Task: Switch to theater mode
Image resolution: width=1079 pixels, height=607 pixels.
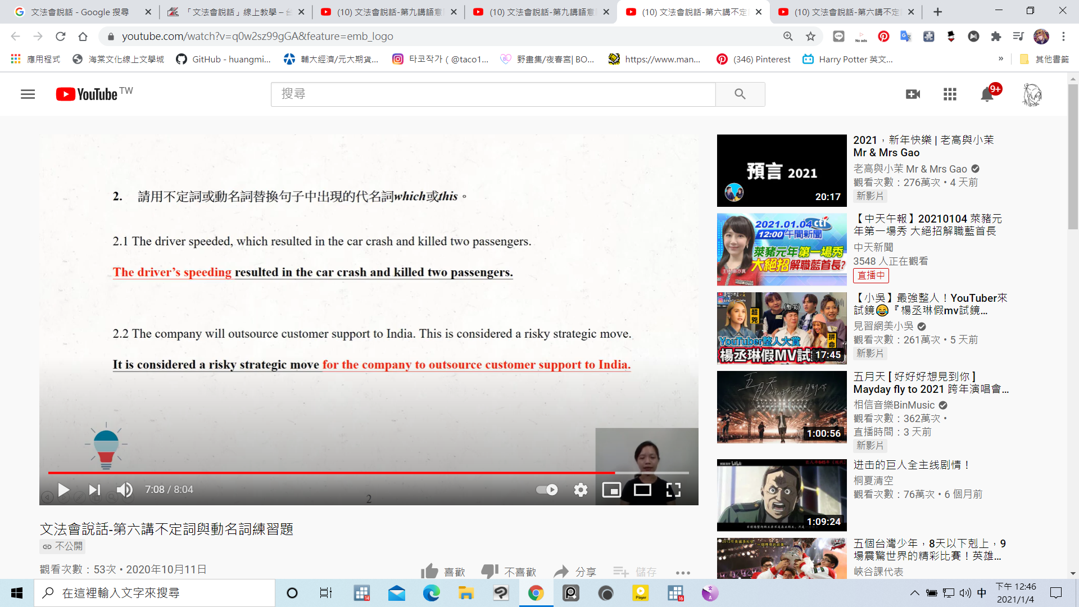Action: point(642,490)
